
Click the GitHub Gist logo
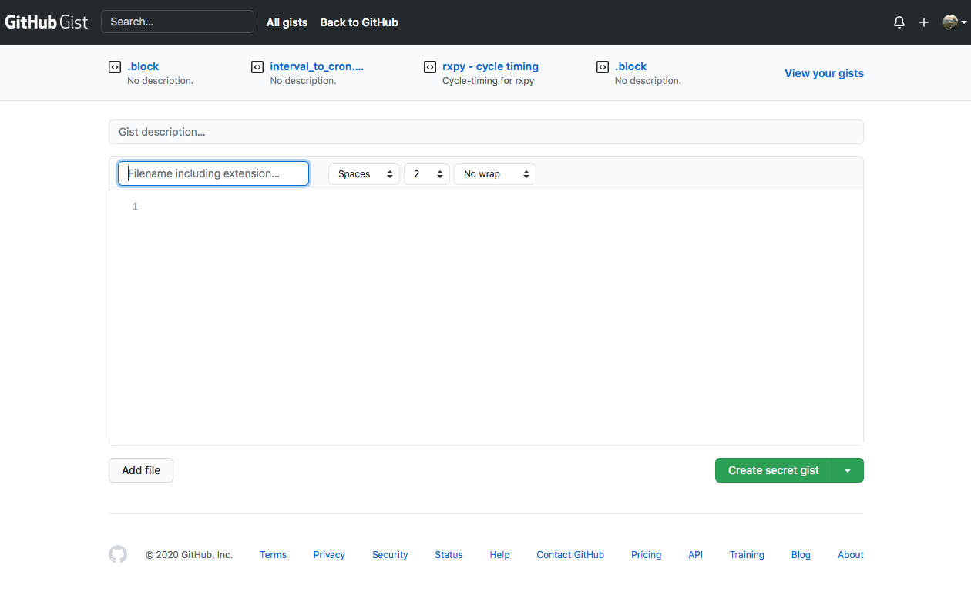tap(46, 22)
